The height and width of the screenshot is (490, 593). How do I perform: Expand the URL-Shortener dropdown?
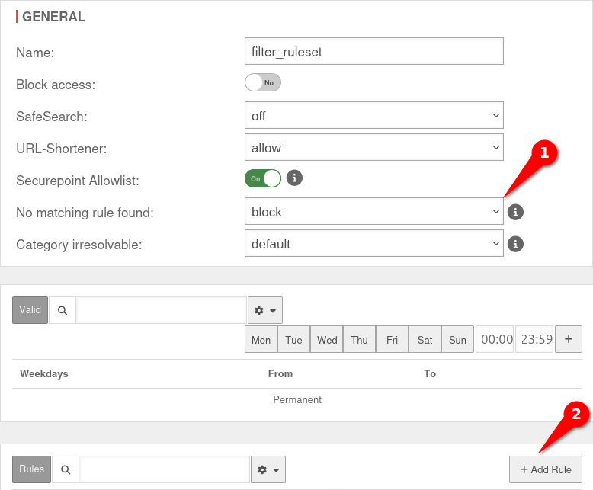373,148
